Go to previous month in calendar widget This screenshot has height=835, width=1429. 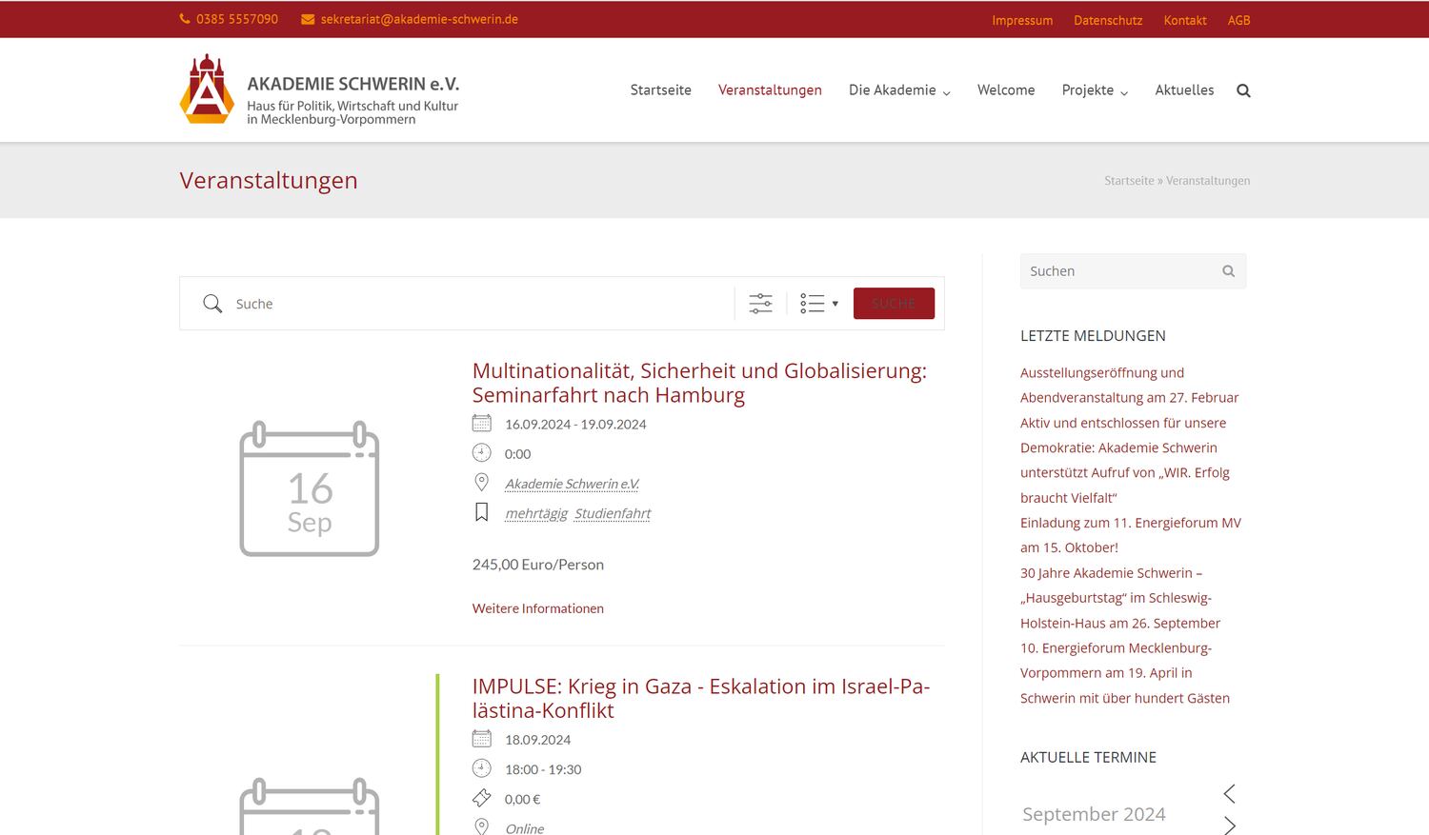(1229, 793)
